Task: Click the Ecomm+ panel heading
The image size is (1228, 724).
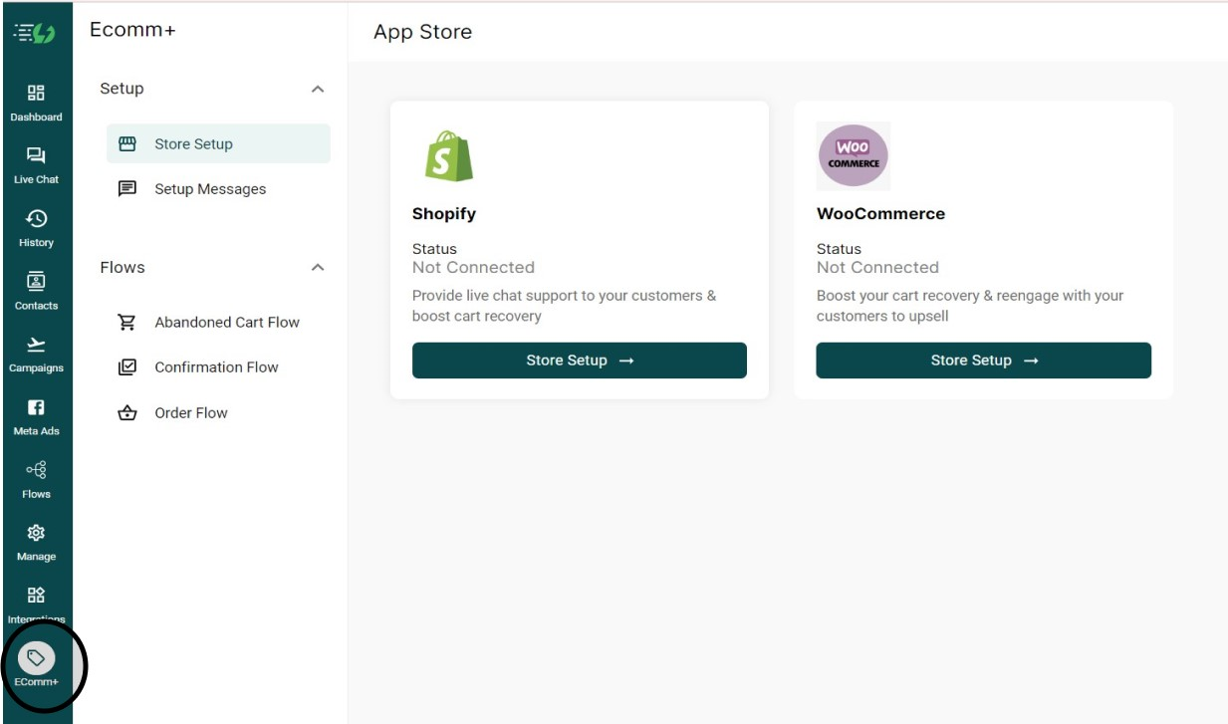Action: click(x=132, y=30)
